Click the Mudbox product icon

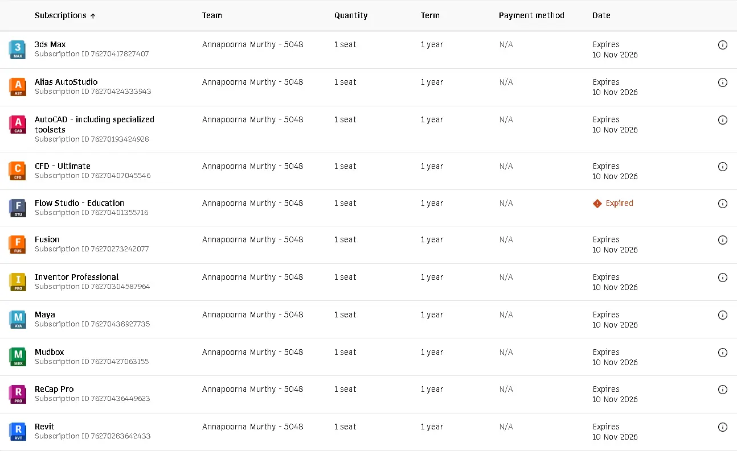pos(18,357)
